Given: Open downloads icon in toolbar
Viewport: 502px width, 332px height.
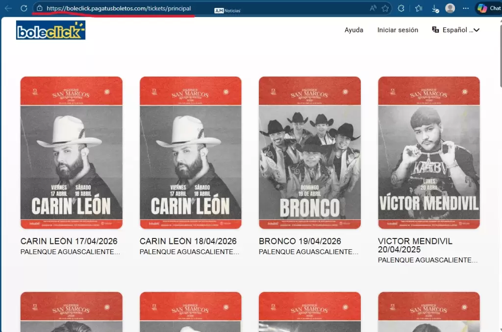Looking at the screenshot, I should click(x=434, y=8).
